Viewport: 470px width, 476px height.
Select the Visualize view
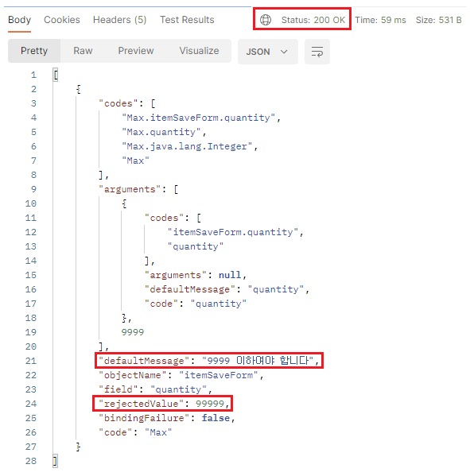click(x=199, y=51)
